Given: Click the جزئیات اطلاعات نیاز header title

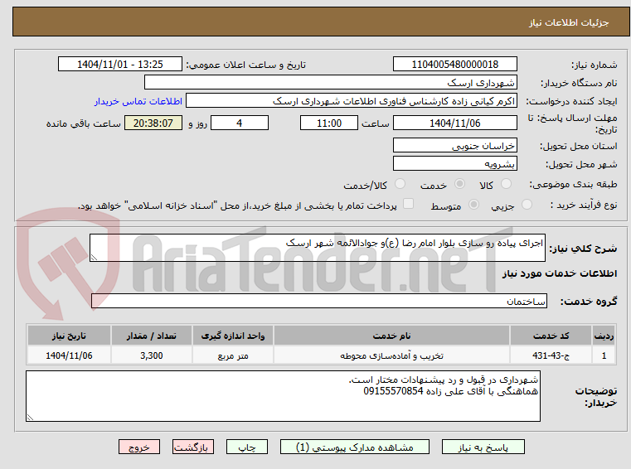Looking at the screenshot, I should [x=568, y=22].
